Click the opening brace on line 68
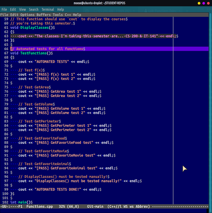Screen dimensions: 212x213 [x=11, y=58]
